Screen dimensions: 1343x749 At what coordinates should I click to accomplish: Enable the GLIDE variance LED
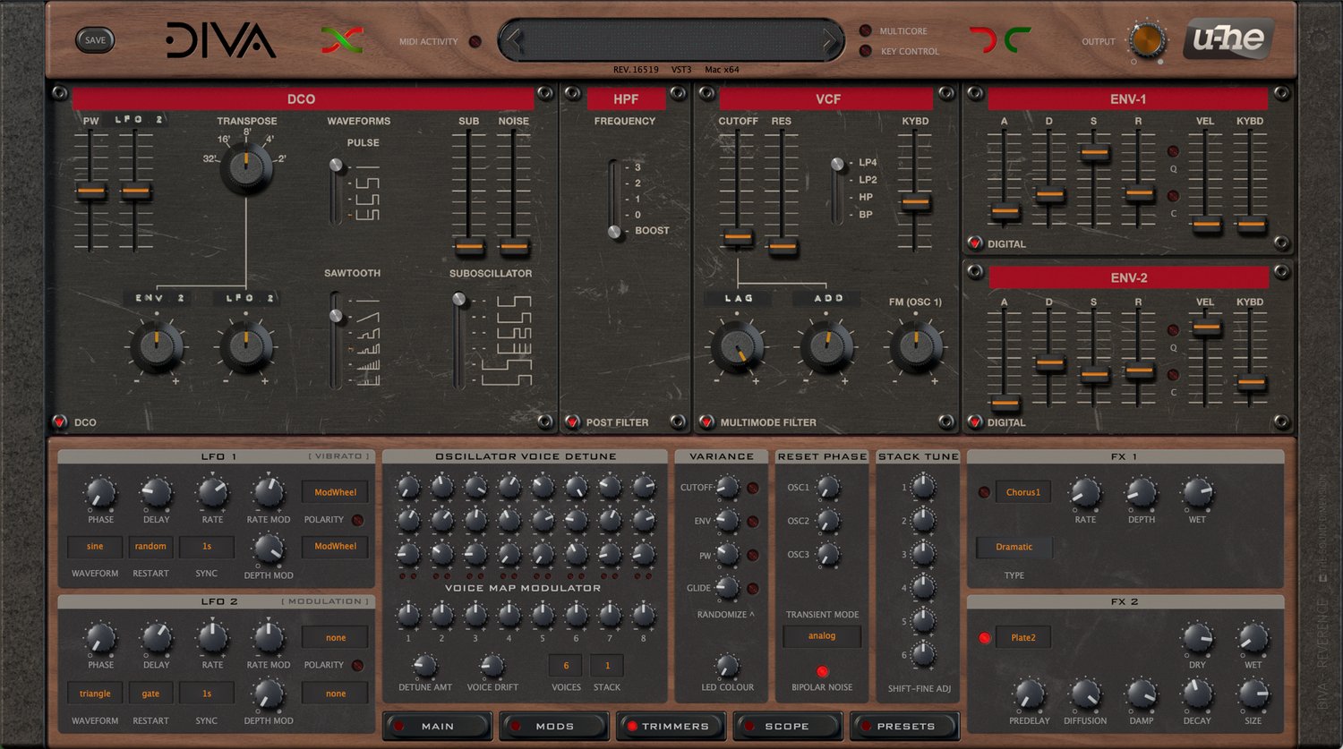click(753, 588)
